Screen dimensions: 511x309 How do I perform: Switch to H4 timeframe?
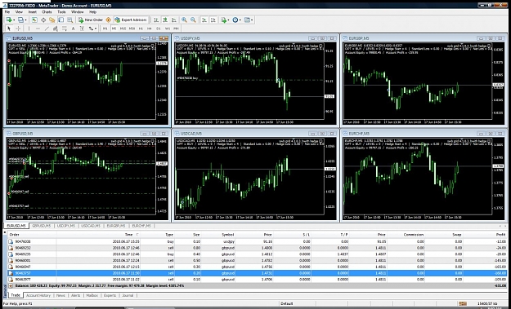150,29
